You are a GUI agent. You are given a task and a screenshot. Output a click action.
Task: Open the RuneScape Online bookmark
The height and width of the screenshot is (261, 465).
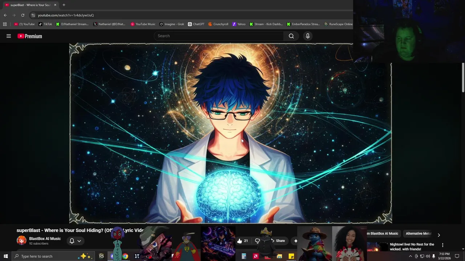coord(339,24)
